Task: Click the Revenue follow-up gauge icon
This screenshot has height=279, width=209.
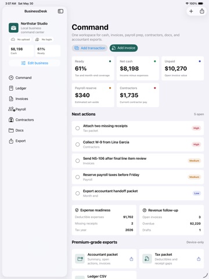Action: (145, 210)
